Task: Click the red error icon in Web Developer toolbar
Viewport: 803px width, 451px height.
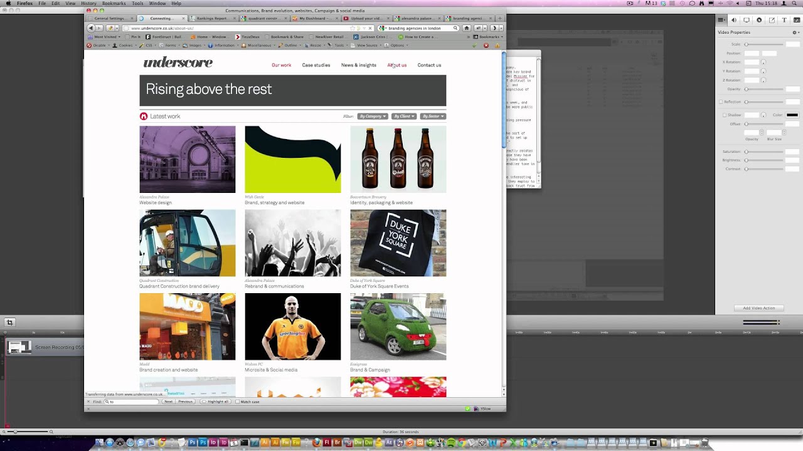Action: click(486, 45)
